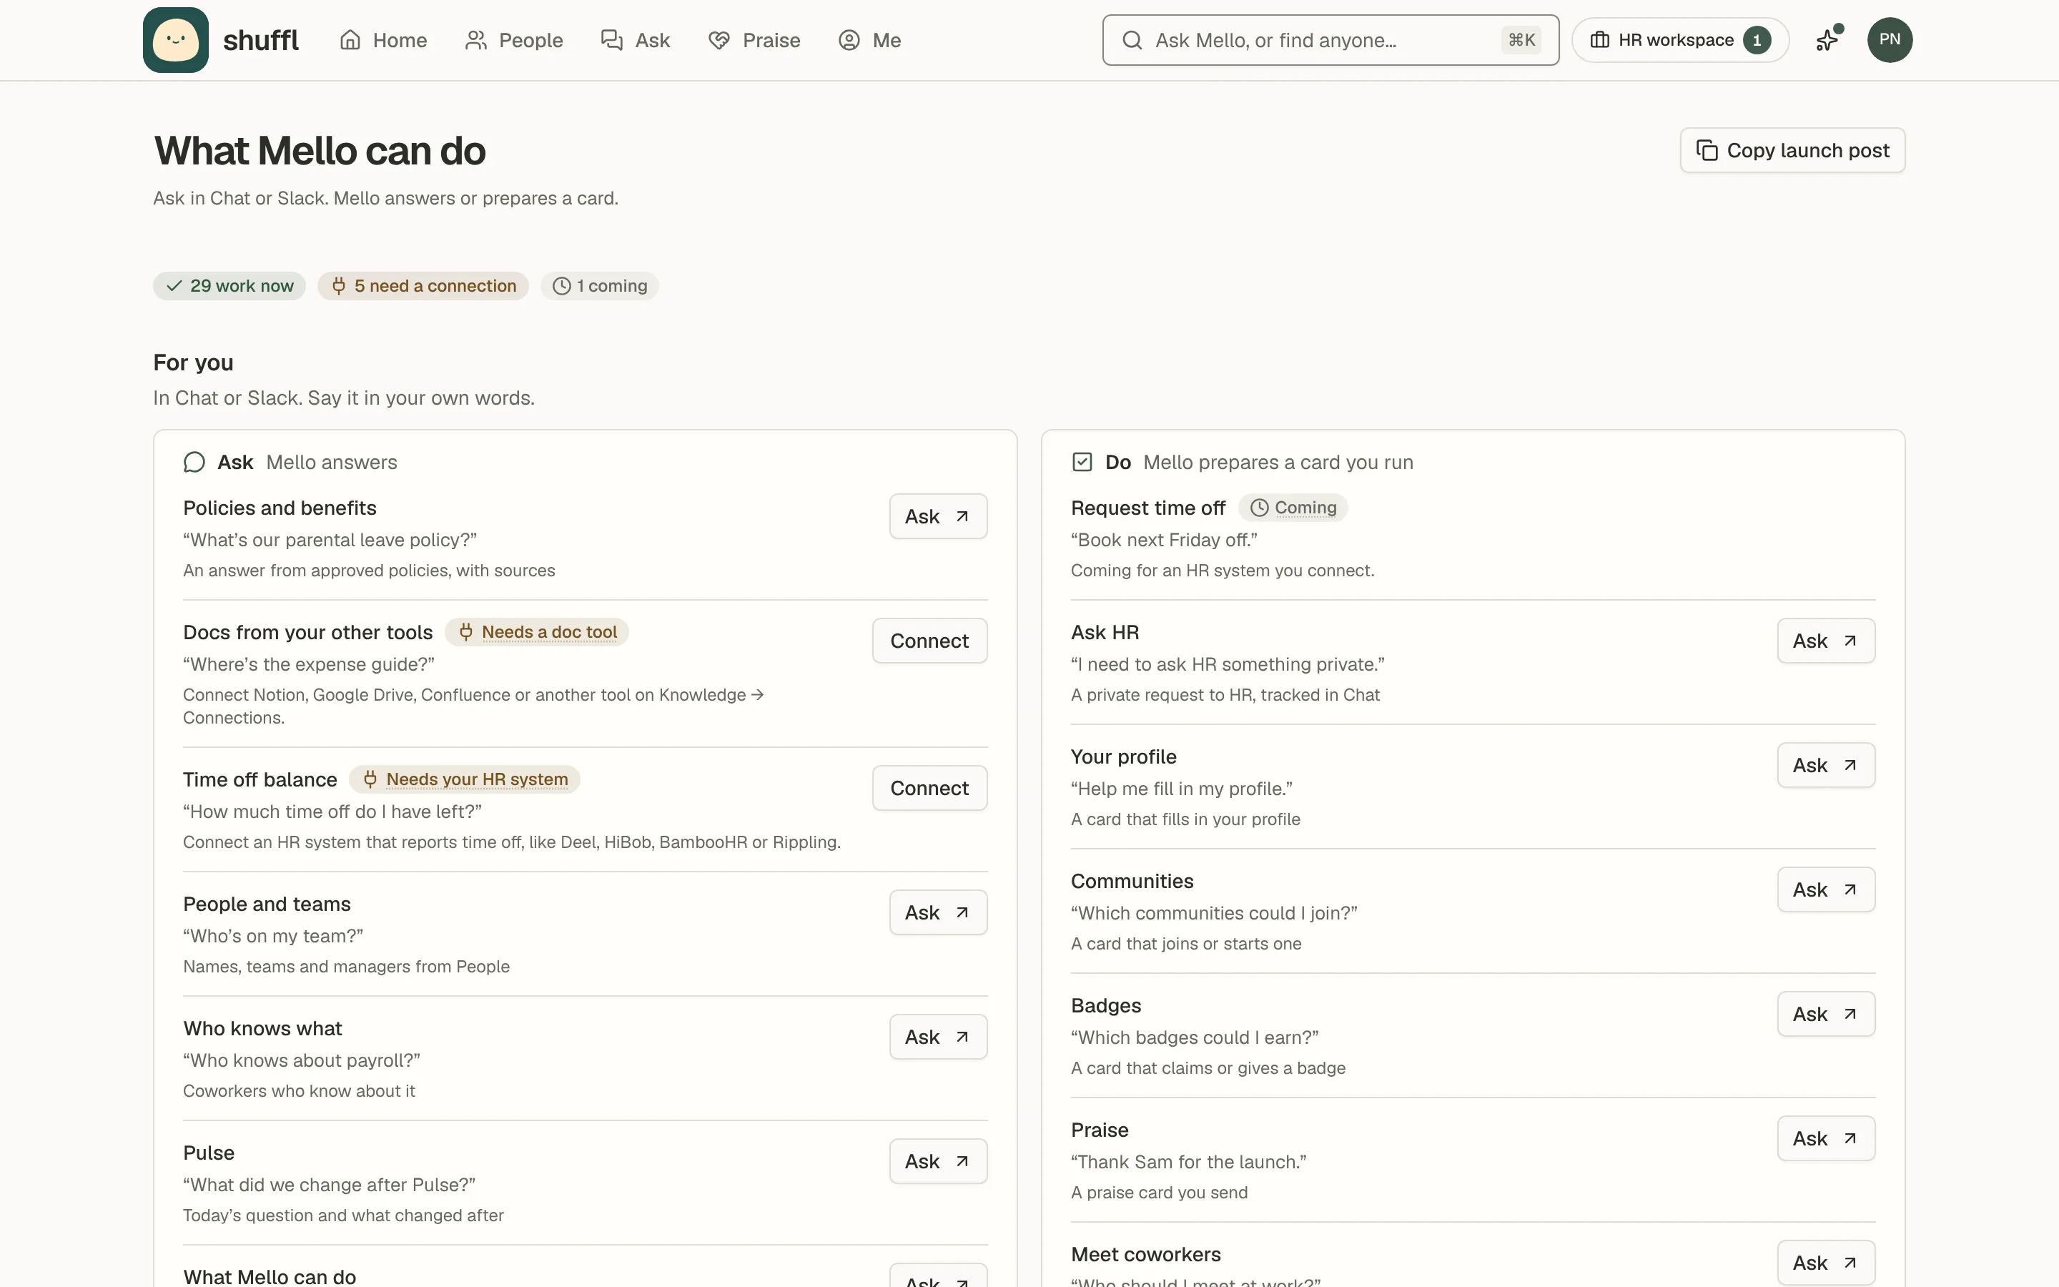The image size is (2059, 1287).
Task: Click Ask button in Meet coworkers row
Action: click(1826, 1262)
